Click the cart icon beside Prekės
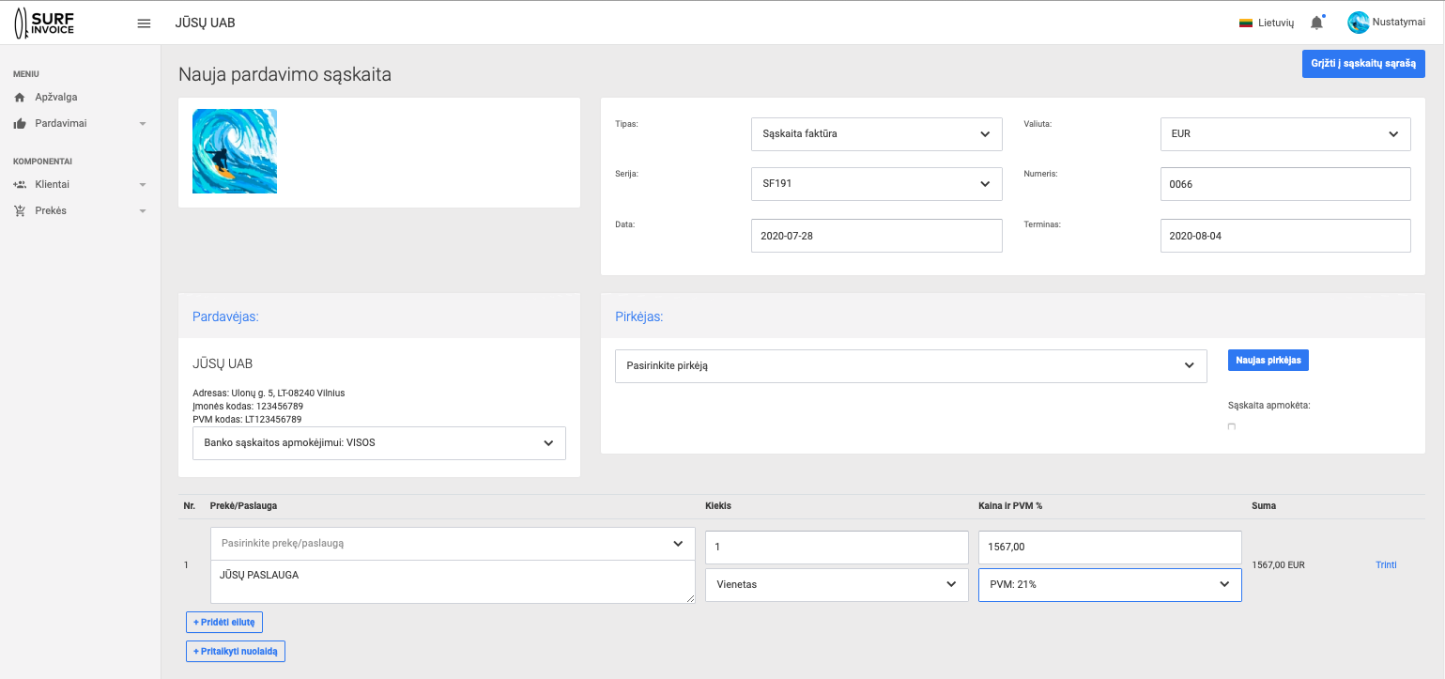Viewport: 1445px width, 679px height. click(x=20, y=210)
